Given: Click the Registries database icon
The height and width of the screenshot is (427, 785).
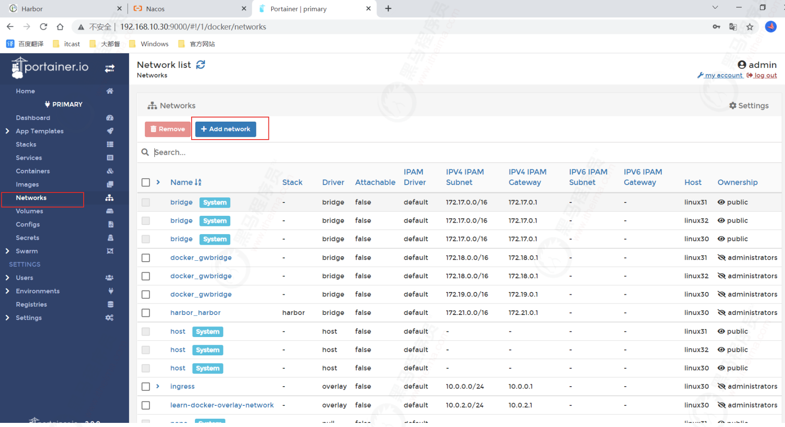Looking at the screenshot, I should (110, 304).
